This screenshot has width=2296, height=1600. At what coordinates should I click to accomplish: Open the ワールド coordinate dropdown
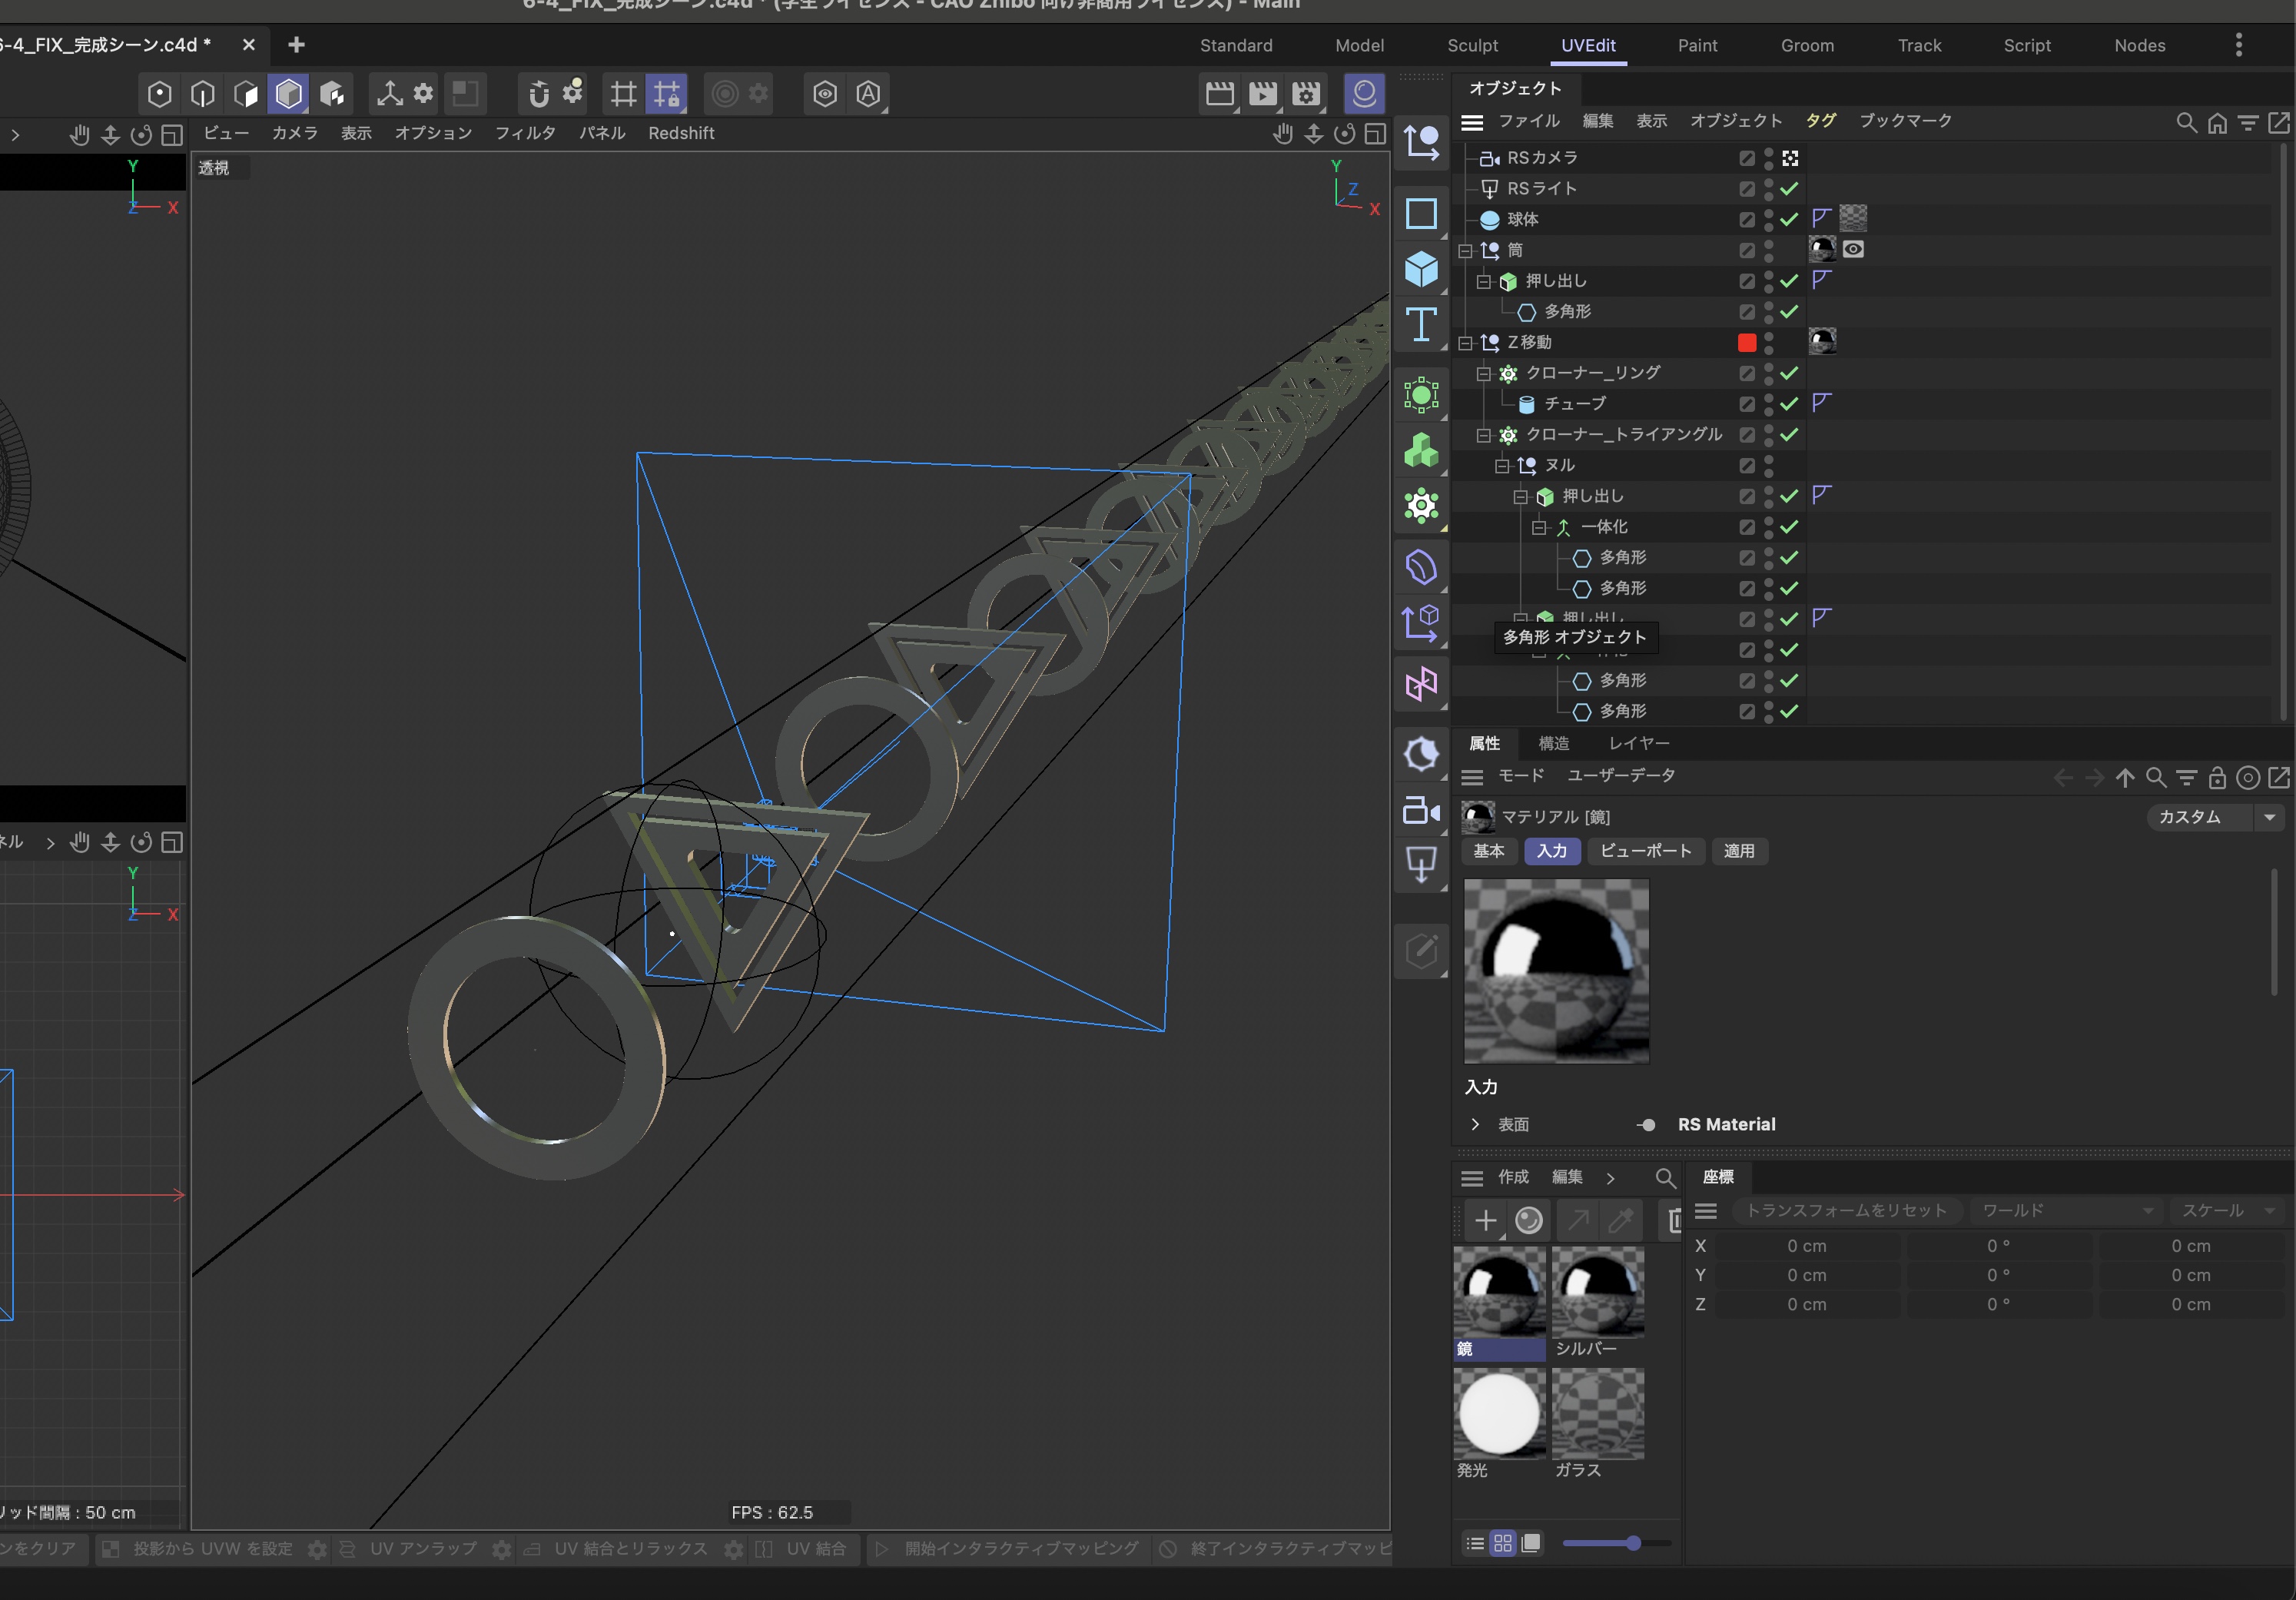click(x=2066, y=1210)
